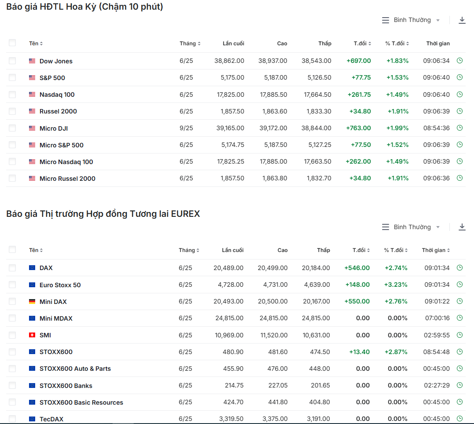Select all rows in US futures table

click(12, 43)
